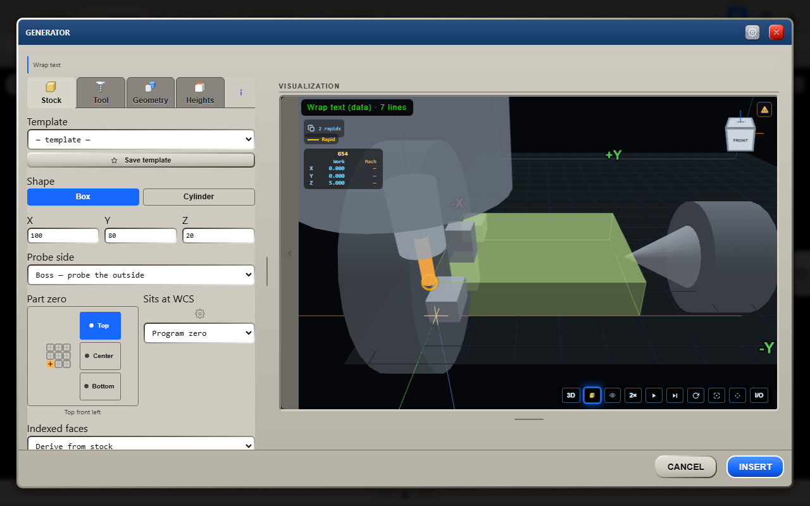Screen dimensions: 810x506
Task: Toggle the 3D view button
Action: tap(571, 395)
